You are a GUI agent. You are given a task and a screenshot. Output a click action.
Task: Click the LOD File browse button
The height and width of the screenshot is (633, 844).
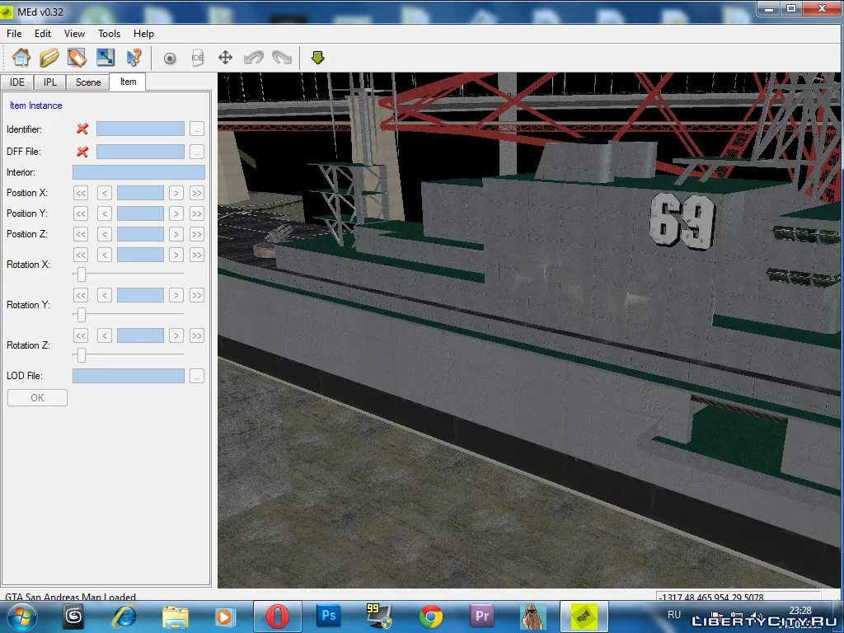(x=197, y=376)
